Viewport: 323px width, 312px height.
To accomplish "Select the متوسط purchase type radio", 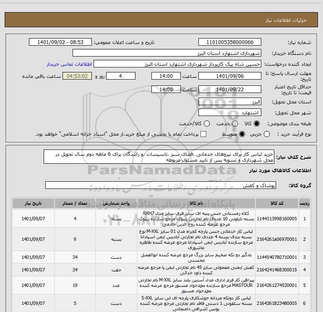I will (x=242, y=134).
